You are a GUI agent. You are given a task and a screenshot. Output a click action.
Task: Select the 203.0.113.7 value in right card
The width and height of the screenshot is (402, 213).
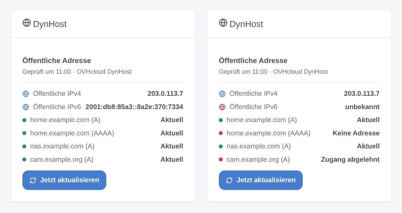click(362, 94)
